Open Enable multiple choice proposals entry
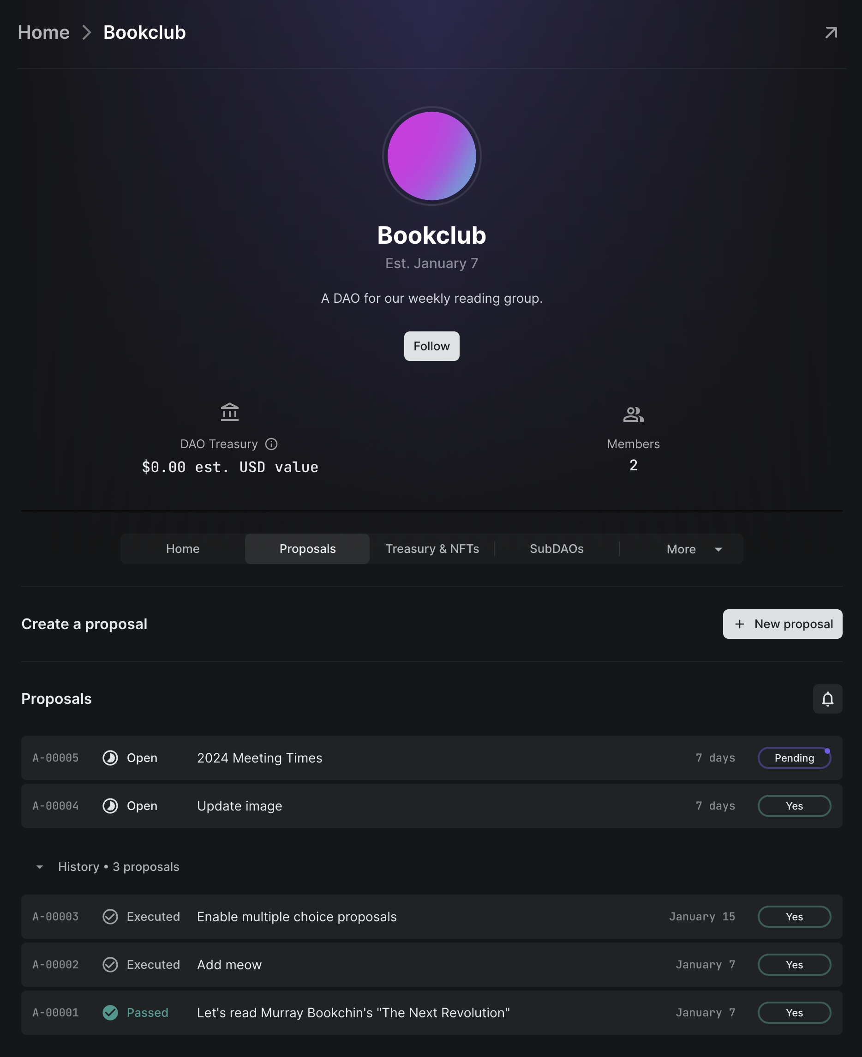The height and width of the screenshot is (1057, 862). 296,916
